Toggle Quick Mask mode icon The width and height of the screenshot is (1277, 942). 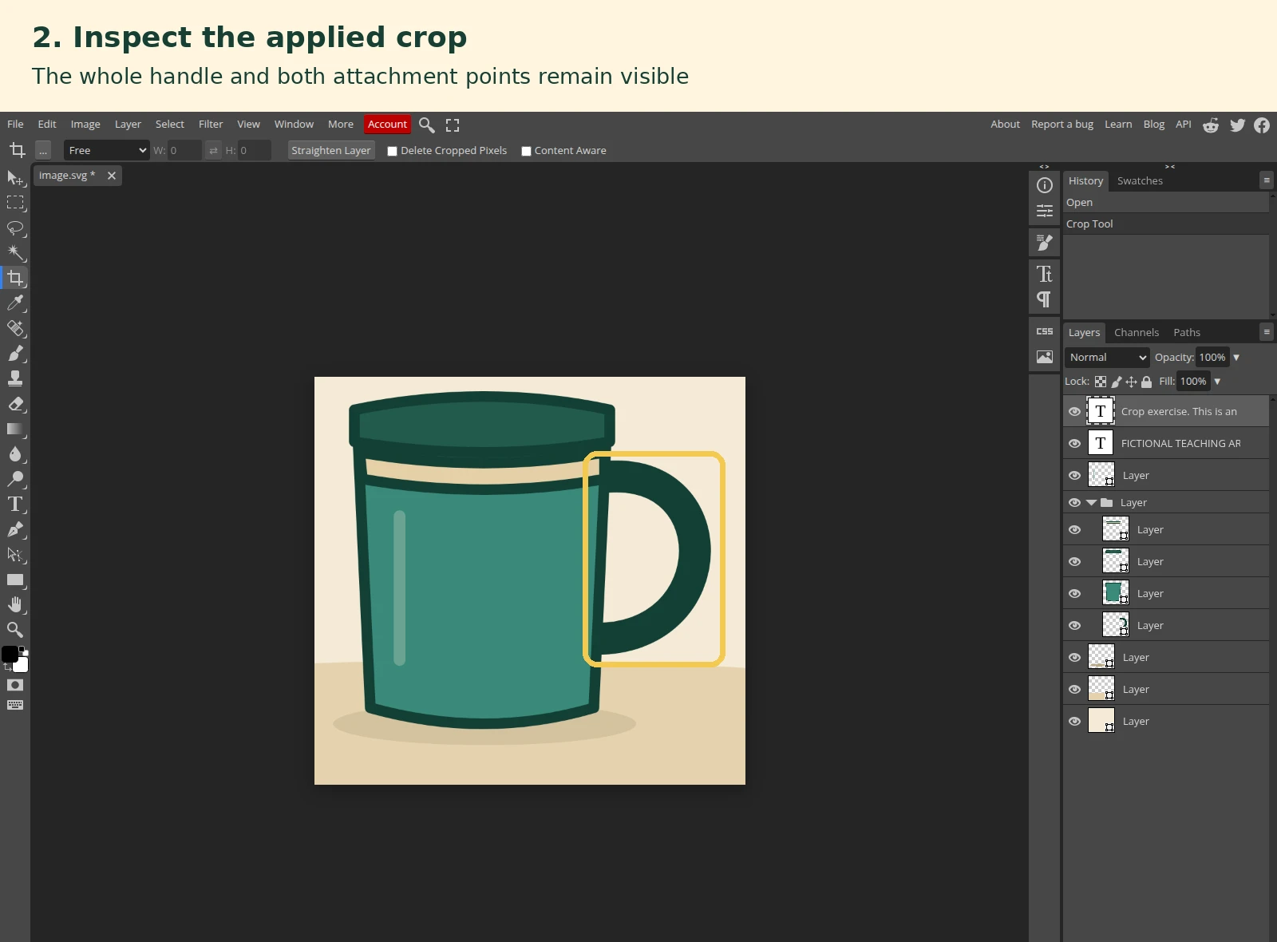15,685
